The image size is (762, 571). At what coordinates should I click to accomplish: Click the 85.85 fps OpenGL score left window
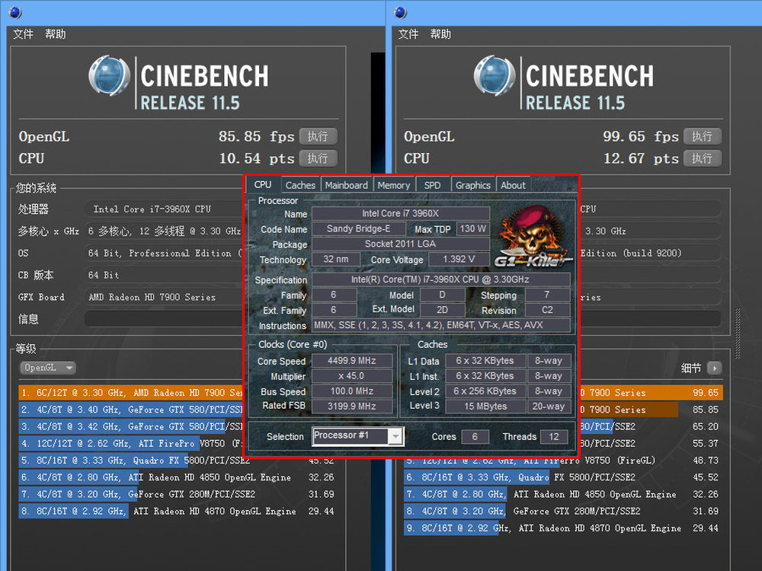pos(256,136)
